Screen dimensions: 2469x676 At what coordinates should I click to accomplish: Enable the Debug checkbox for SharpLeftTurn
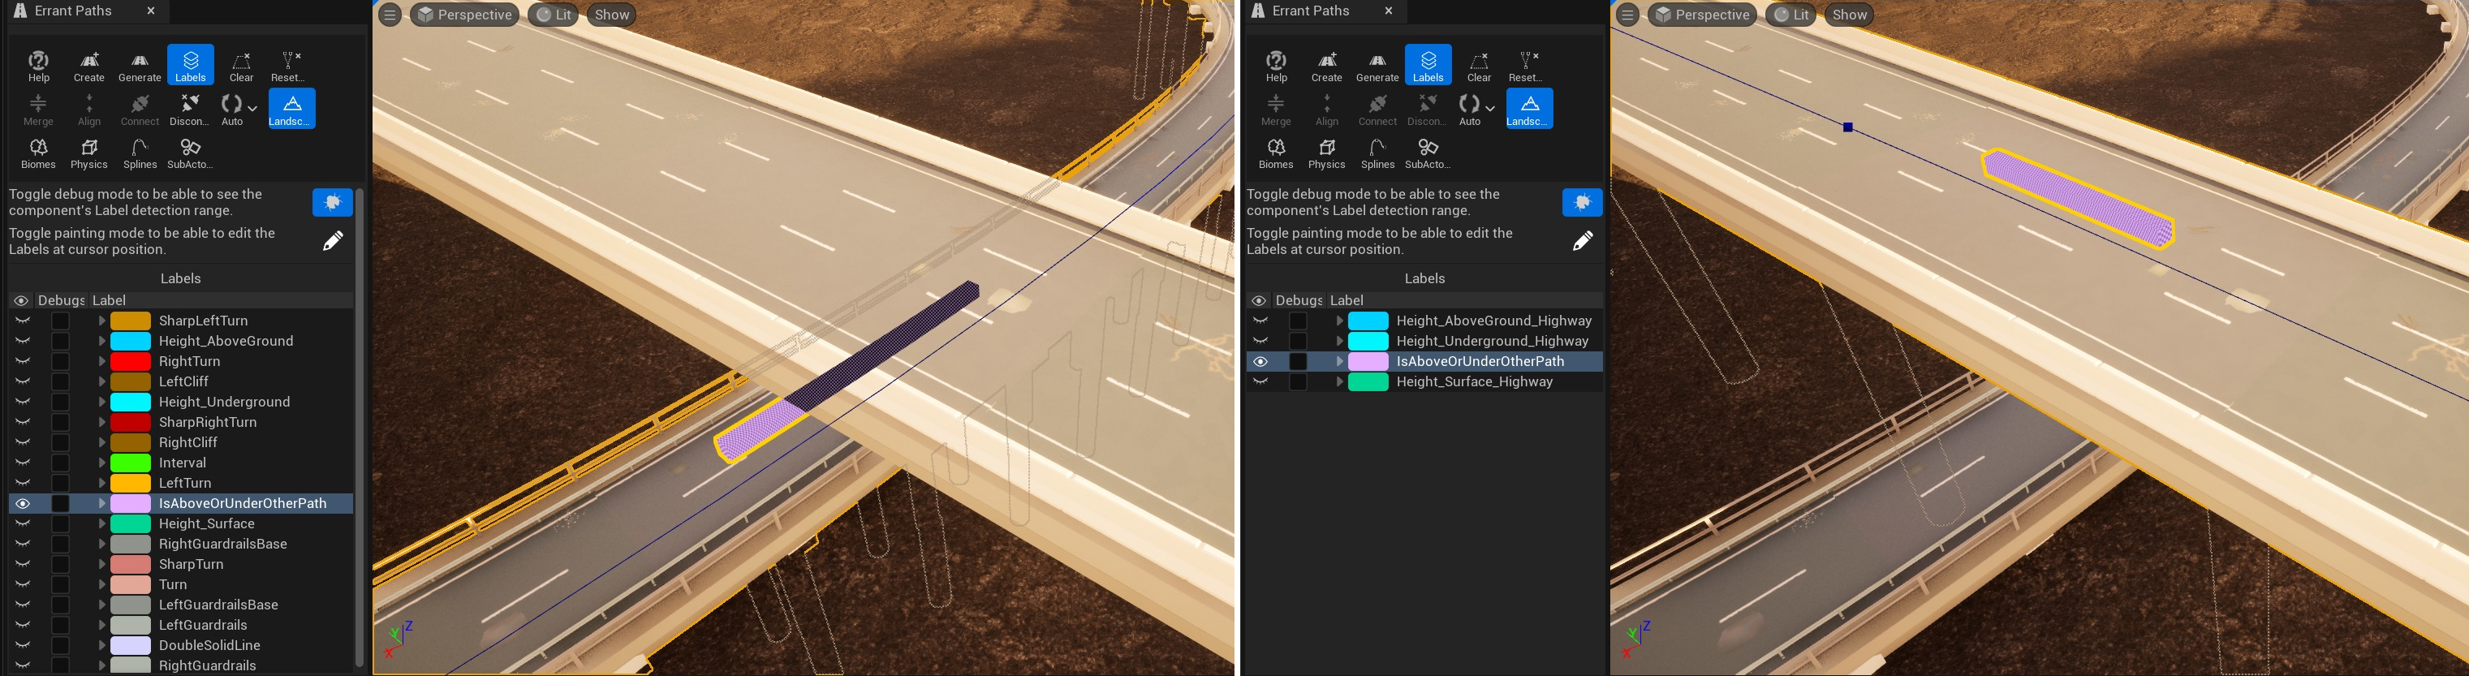coord(60,321)
